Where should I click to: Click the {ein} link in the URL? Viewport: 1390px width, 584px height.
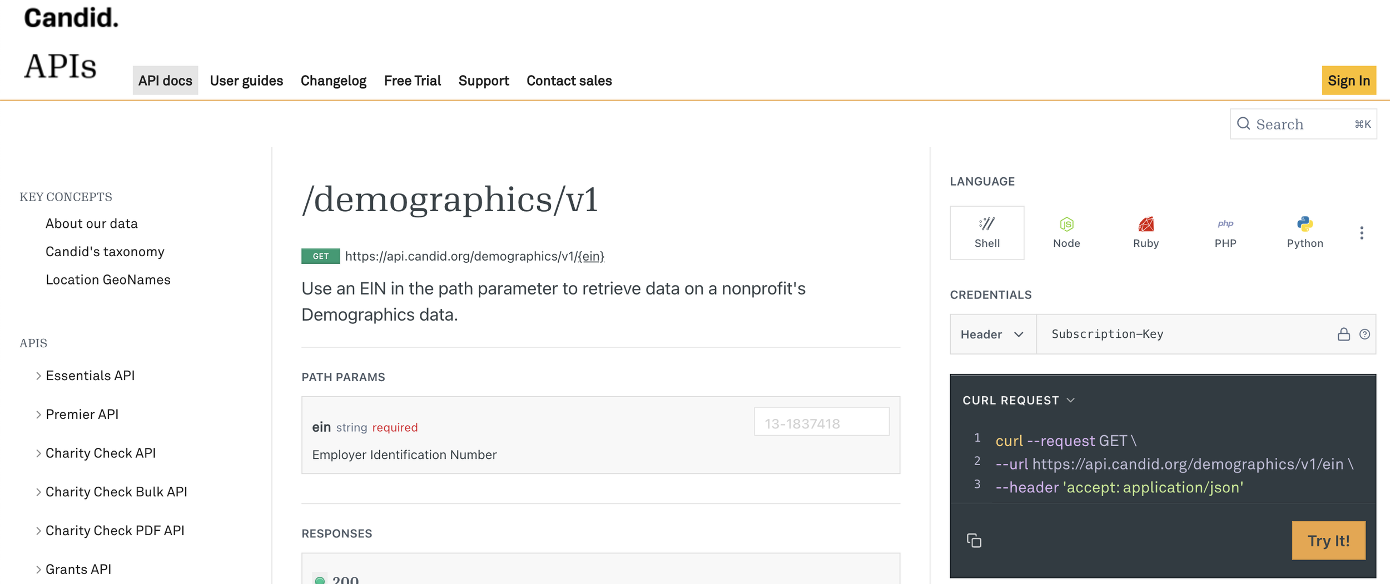[590, 256]
